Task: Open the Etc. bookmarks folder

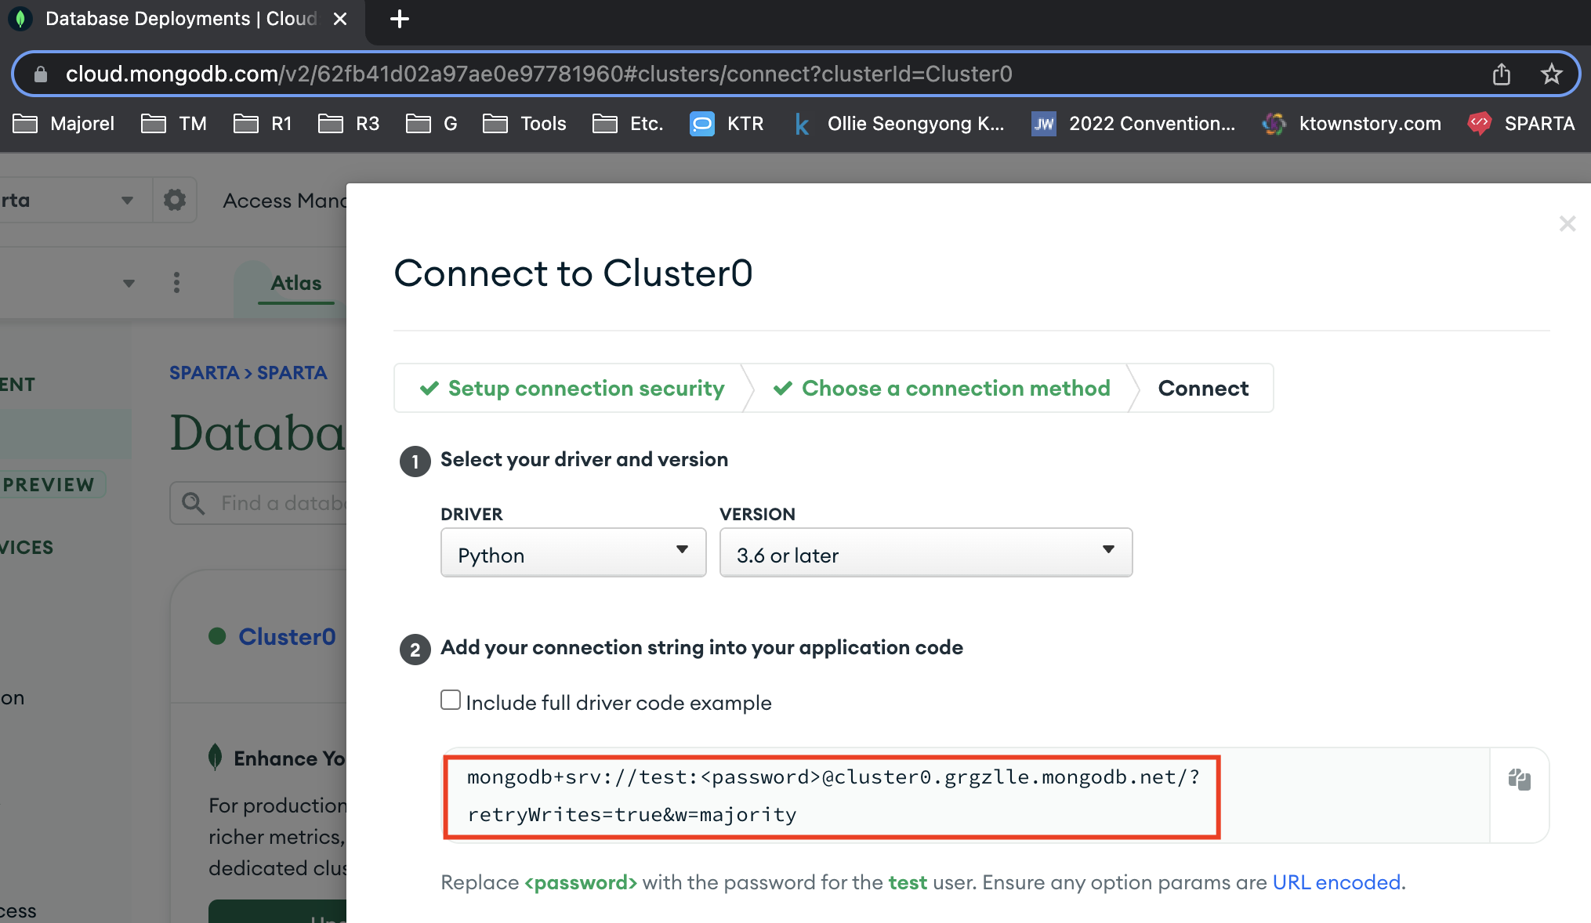Action: tap(628, 124)
